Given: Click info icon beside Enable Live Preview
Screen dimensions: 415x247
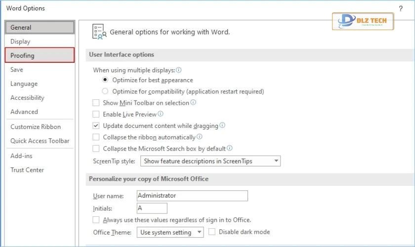Looking at the screenshot, I should tap(161, 114).
